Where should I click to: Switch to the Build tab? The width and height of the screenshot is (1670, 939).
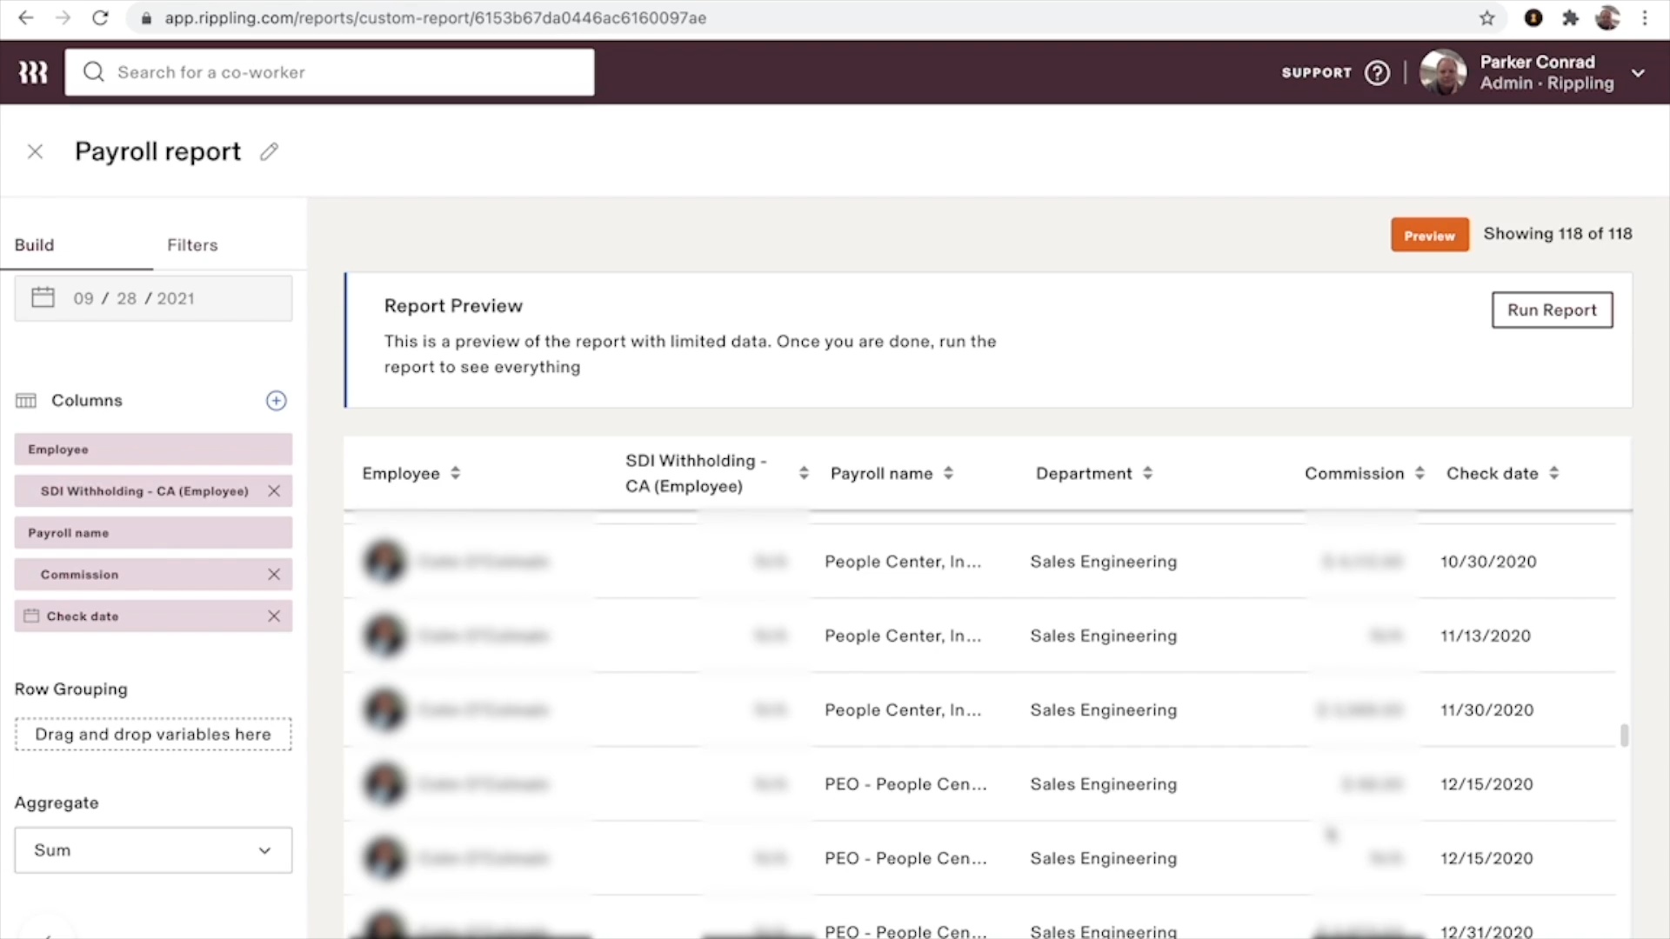coord(34,245)
